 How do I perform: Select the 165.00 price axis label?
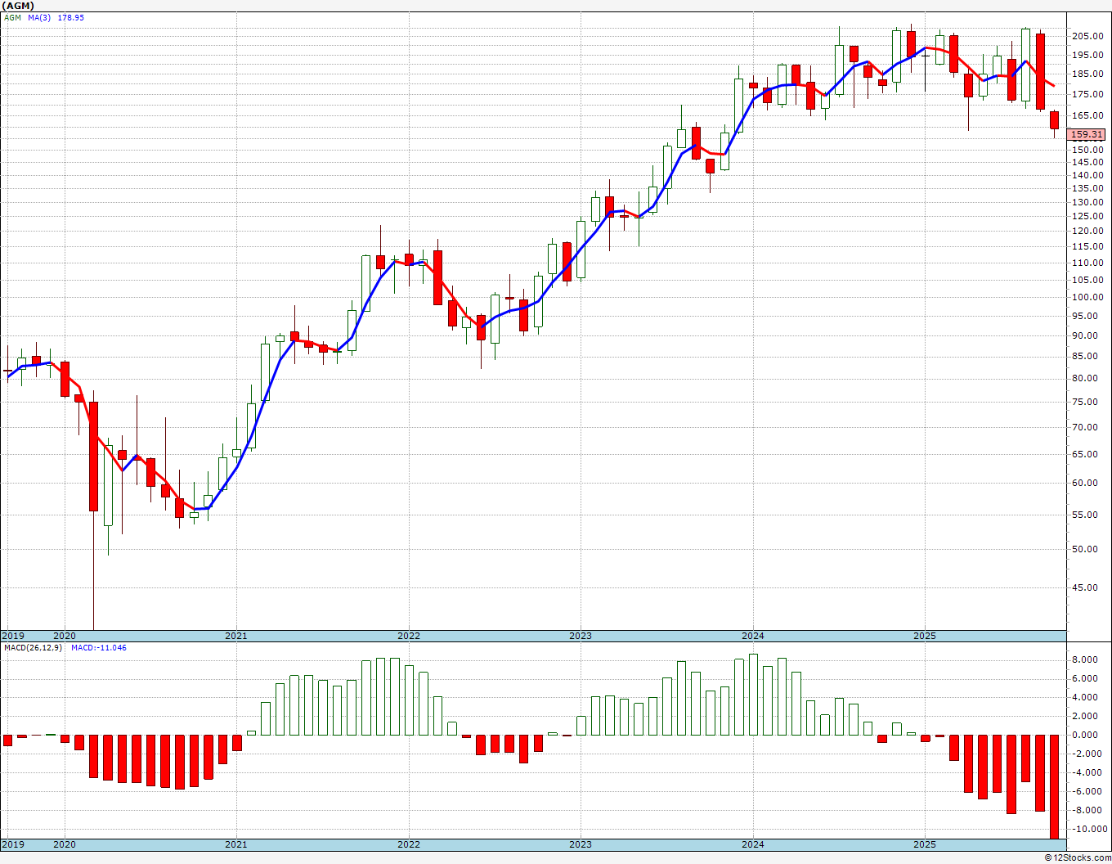pyautogui.click(x=1087, y=115)
